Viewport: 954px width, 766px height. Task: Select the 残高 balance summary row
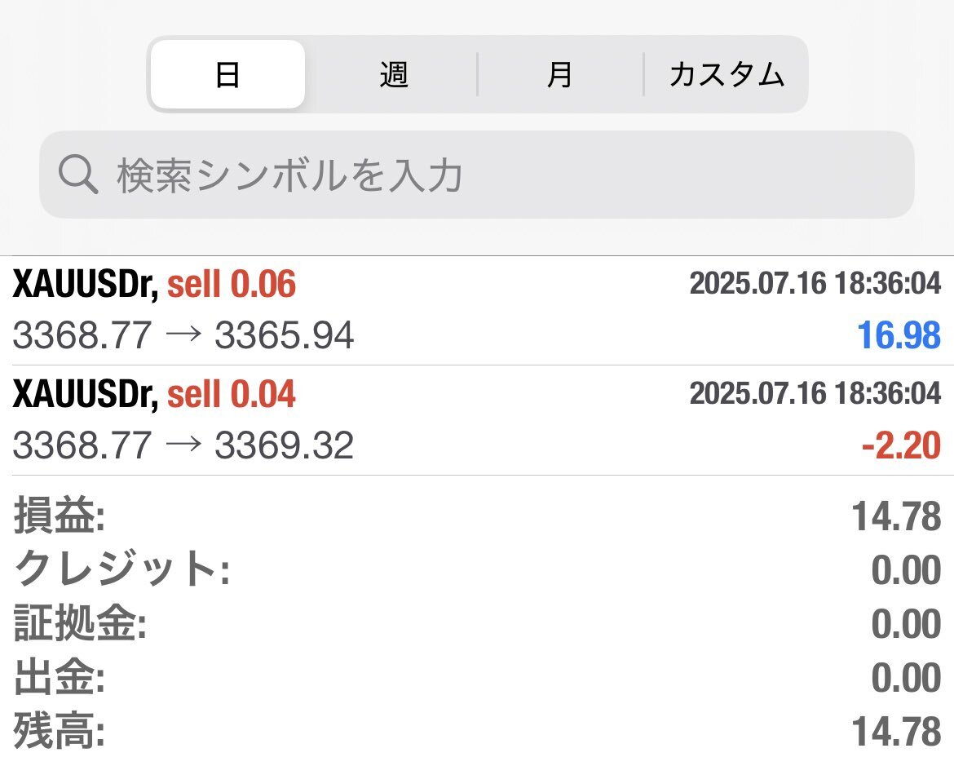[x=477, y=731]
